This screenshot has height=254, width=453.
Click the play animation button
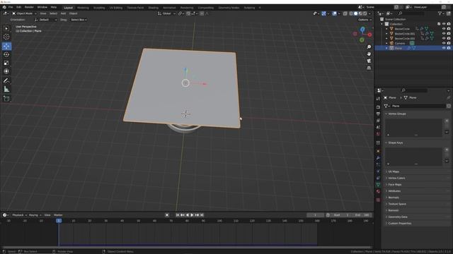point(192,215)
